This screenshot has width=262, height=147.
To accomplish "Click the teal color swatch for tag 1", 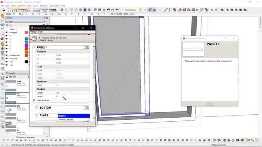I will coord(26,39).
